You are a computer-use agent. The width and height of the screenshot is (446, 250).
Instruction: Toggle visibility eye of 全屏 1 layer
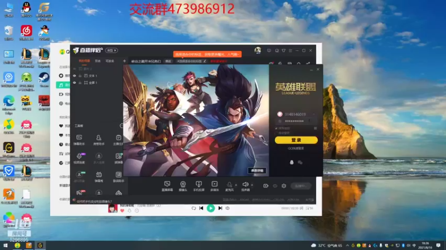pos(75,83)
